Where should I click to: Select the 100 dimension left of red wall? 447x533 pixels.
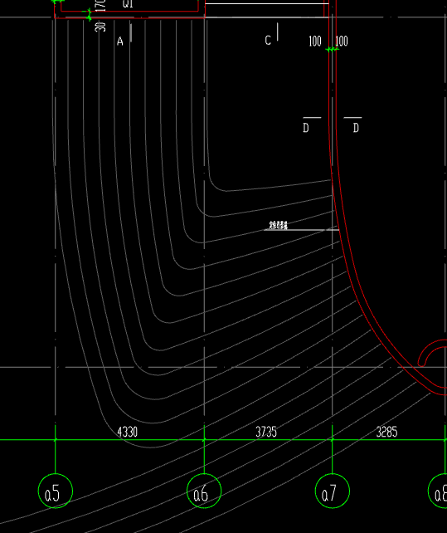click(315, 42)
